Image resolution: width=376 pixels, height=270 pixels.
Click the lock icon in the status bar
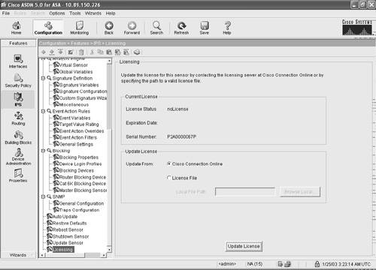[x=317, y=264]
